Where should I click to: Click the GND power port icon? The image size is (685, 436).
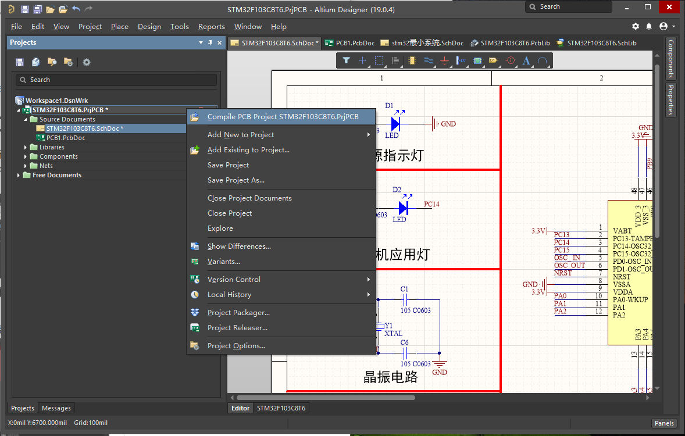[444, 60]
